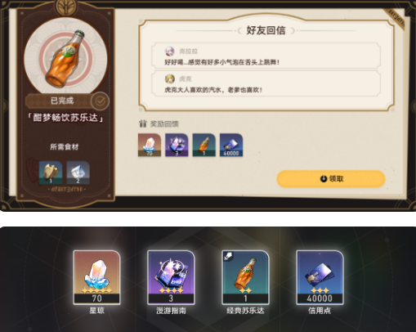Click the crystal ingredient icon with quantity 2
The width and height of the screenshot is (416, 332).
pyautogui.click(x=78, y=173)
